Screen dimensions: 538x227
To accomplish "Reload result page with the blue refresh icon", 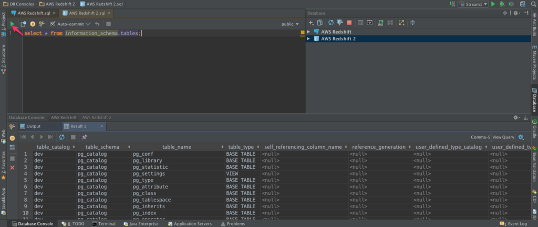I will (62, 137).
